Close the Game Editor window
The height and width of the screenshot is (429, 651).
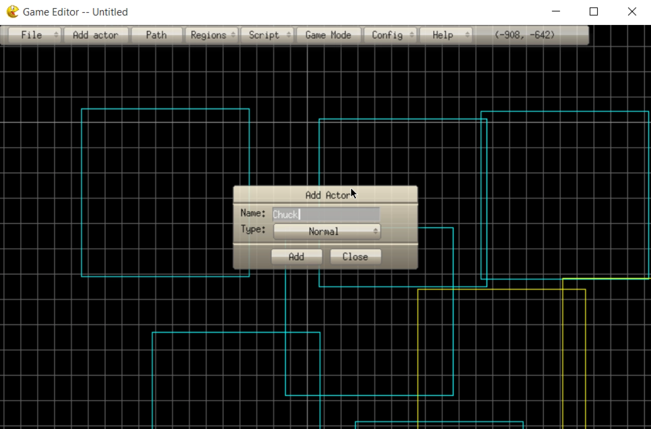[632, 12]
